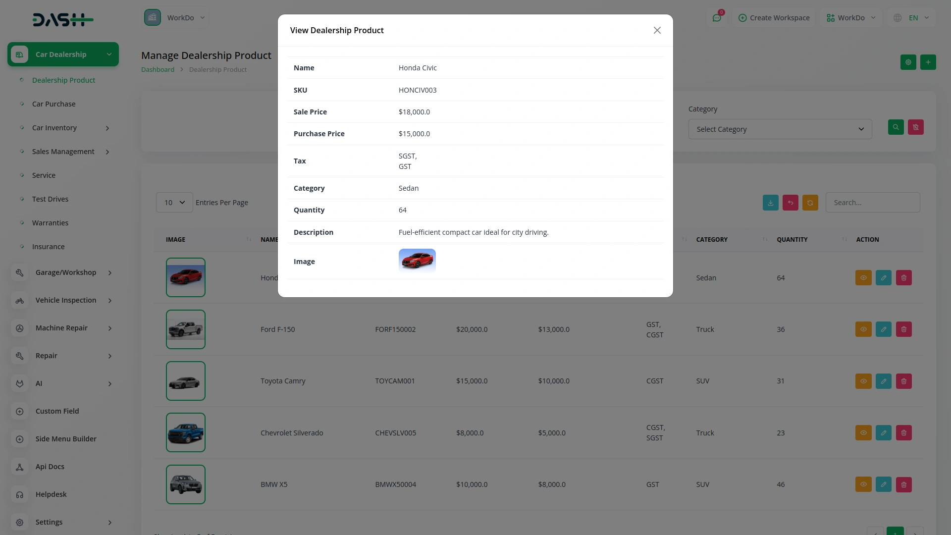The height and width of the screenshot is (535, 951).
Task: Click the Create Workspace button
Action: [774, 18]
